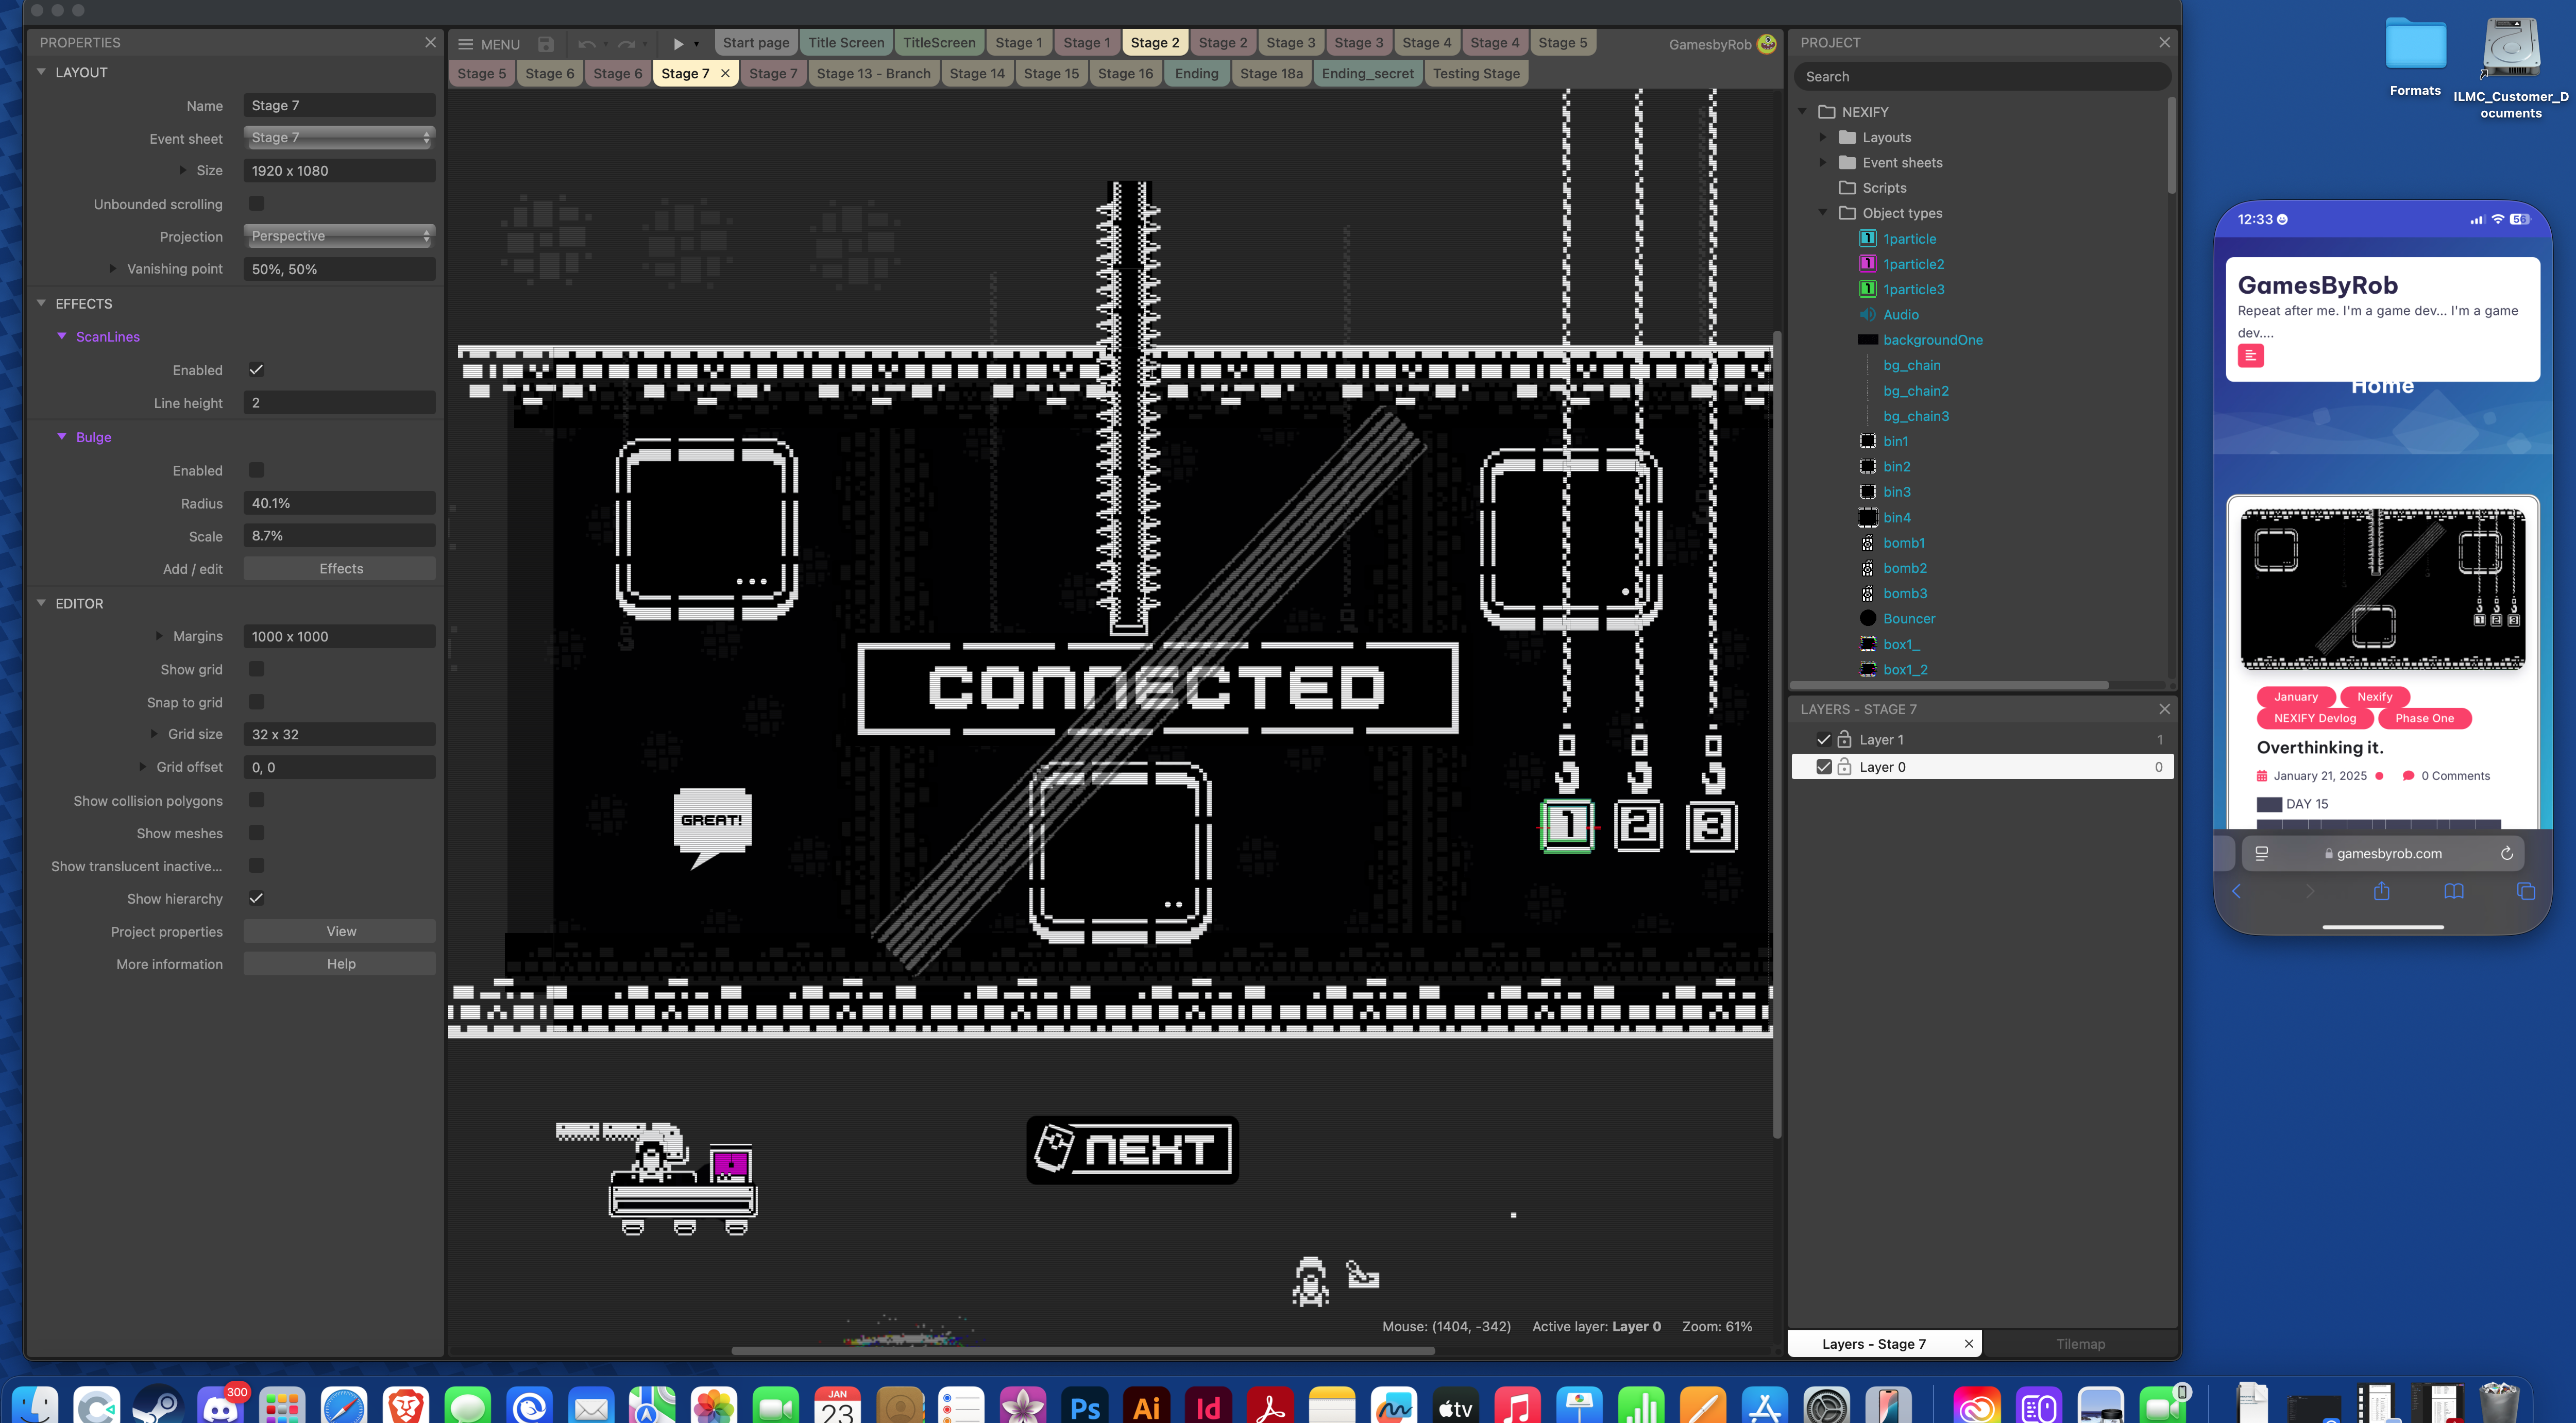This screenshot has width=2576, height=1423.
Task: Select the 1particle3 object icon
Action: [1867, 289]
